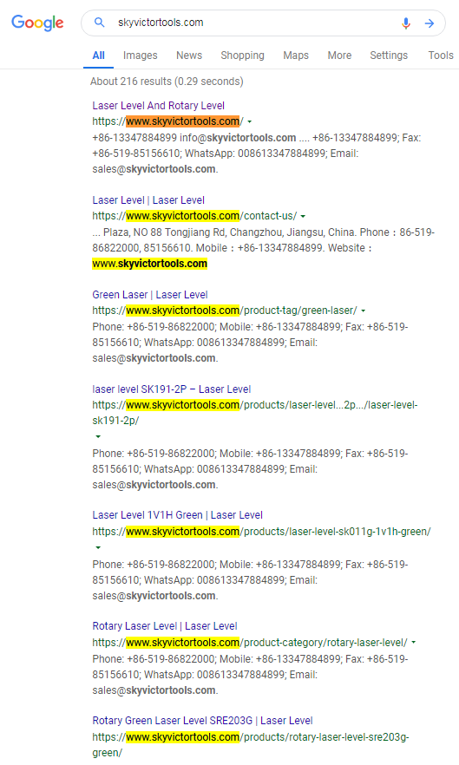459x765 pixels.
Task: Expand the More search menu
Action: click(x=339, y=56)
